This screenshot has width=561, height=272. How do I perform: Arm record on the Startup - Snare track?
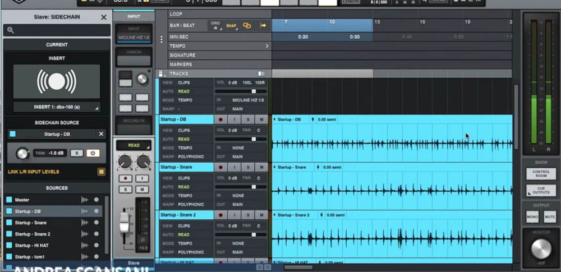[x=220, y=167]
